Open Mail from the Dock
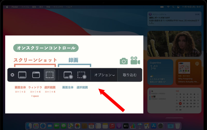Image resolution: width=207 pixels, height=130 pixels. pyautogui.click(x=50, y=126)
